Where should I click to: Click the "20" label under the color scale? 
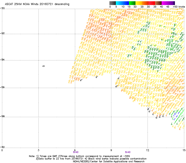[x=135, y=7]
